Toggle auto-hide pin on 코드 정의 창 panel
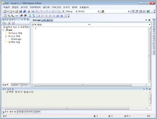This screenshot has width=157, height=119. [147, 89]
